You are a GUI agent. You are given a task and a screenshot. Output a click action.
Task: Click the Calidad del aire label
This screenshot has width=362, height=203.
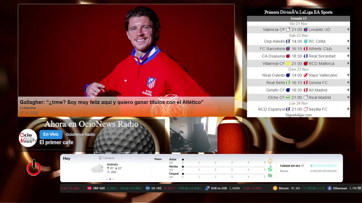pyautogui.click(x=290, y=166)
